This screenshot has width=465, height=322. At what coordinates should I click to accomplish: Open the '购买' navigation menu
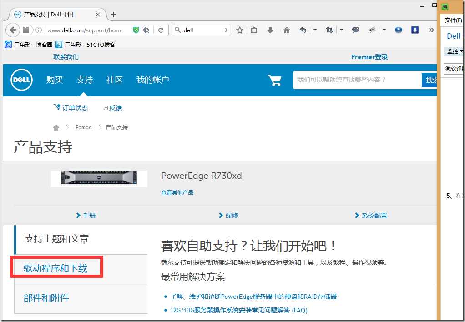(55, 80)
